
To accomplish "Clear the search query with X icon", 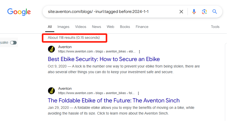I will point(181,12).
